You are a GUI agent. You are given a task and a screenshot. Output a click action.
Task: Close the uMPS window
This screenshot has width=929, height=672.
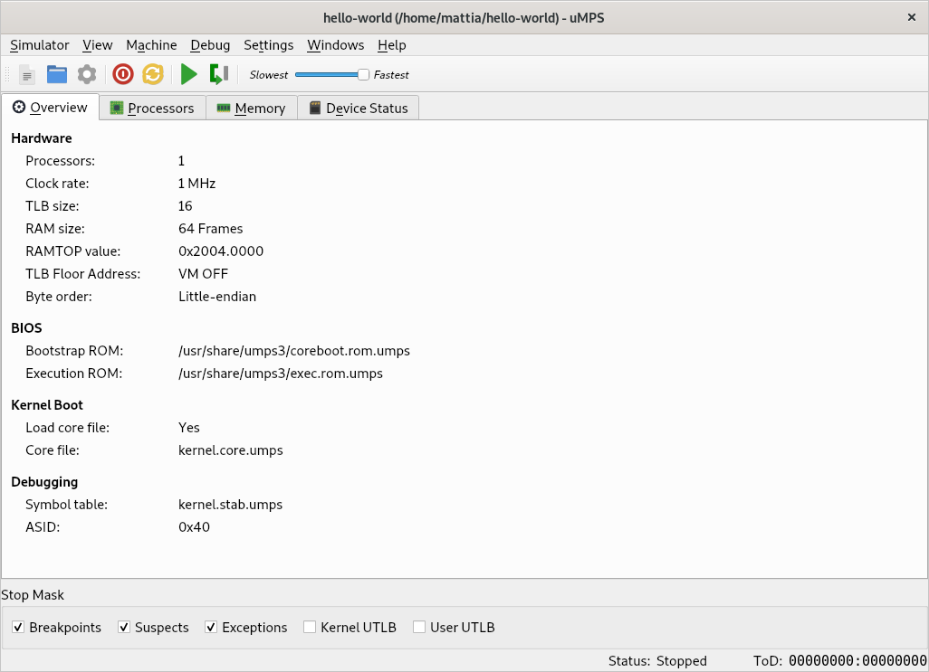coord(911,17)
